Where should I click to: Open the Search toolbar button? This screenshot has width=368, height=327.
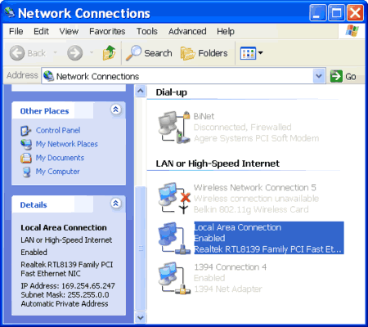tap(149, 53)
